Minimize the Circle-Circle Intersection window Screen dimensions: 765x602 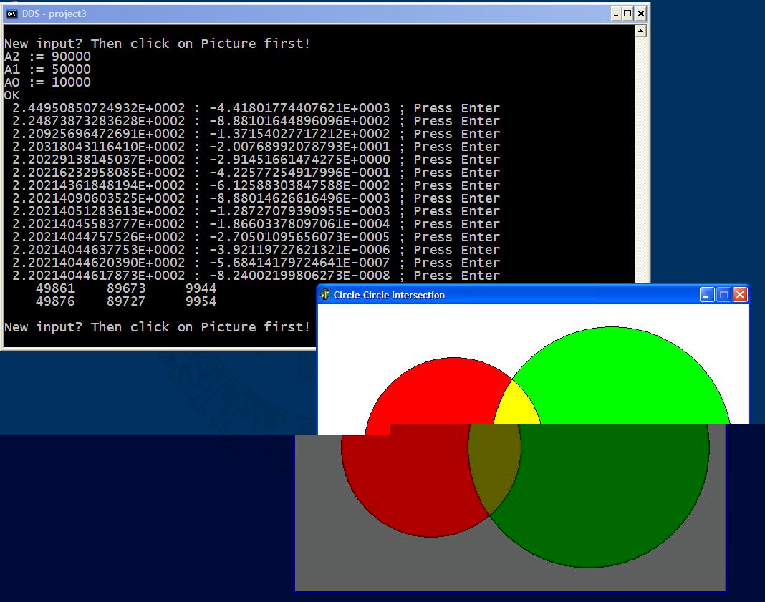point(707,295)
